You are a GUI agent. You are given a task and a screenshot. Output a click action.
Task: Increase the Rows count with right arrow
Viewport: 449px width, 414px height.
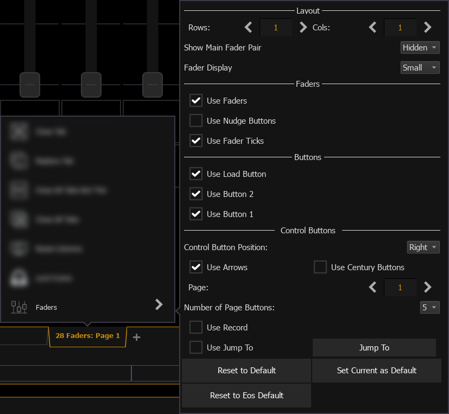coord(303,27)
